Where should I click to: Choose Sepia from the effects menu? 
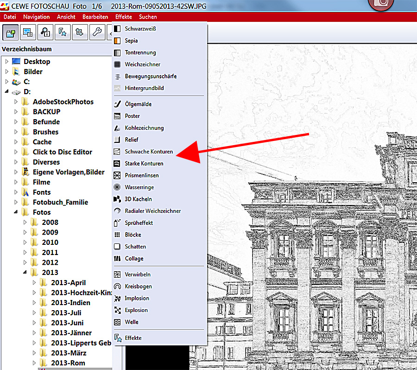click(131, 41)
